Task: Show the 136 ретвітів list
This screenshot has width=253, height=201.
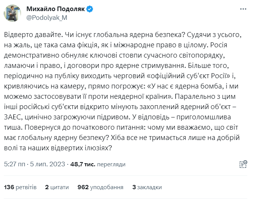Action: (20, 188)
